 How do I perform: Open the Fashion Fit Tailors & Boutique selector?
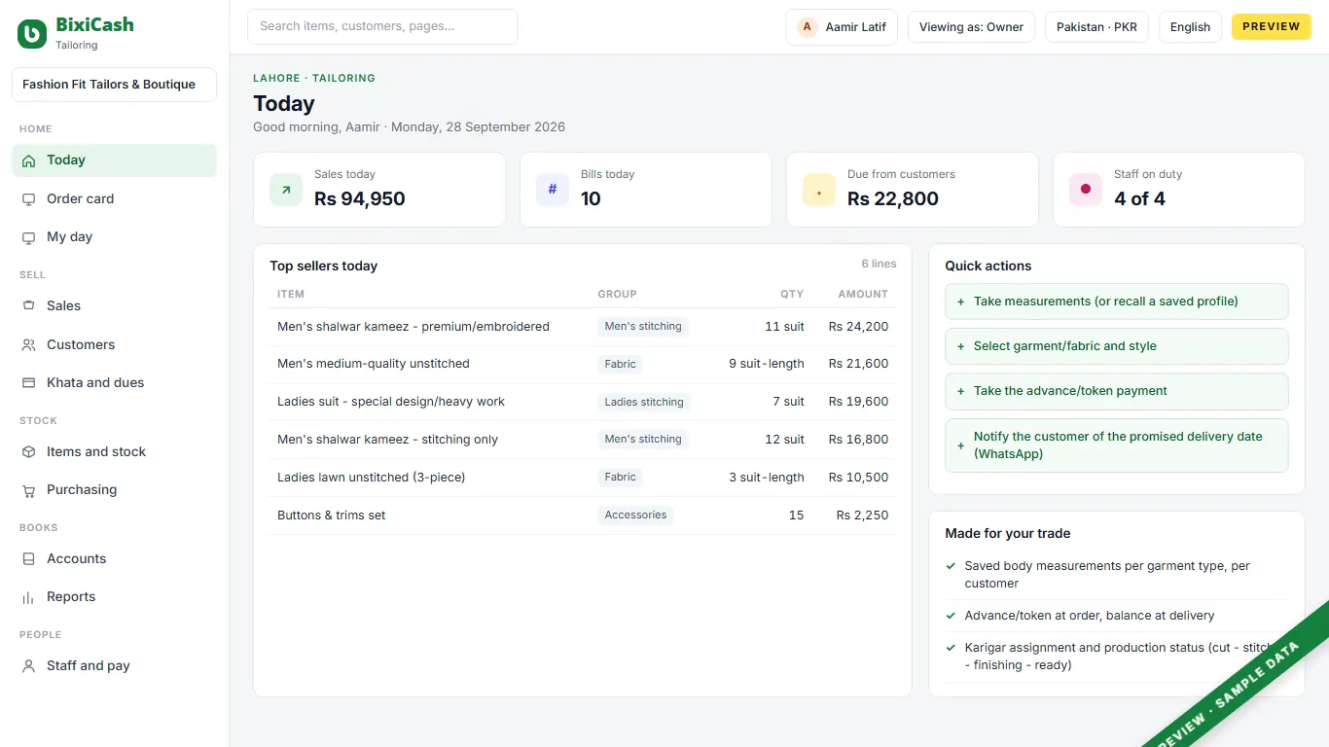(x=114, y=85)
